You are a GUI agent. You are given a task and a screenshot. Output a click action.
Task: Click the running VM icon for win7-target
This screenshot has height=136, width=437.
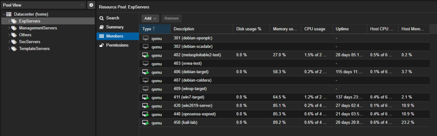pos(146,97)
